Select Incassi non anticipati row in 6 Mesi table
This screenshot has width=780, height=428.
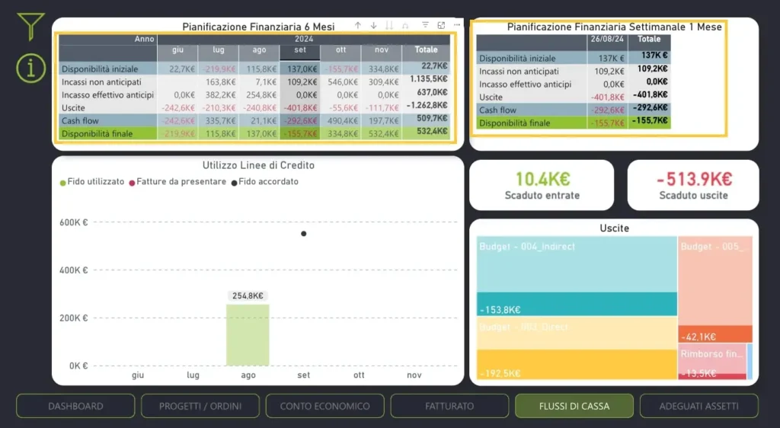point(254,81)
